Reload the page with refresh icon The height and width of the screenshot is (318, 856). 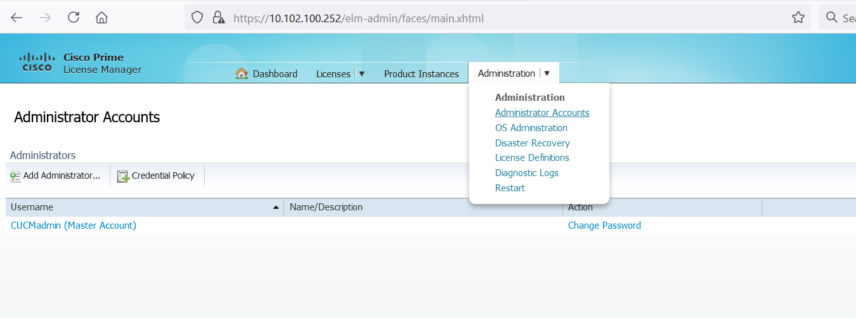tap(74, 18)
